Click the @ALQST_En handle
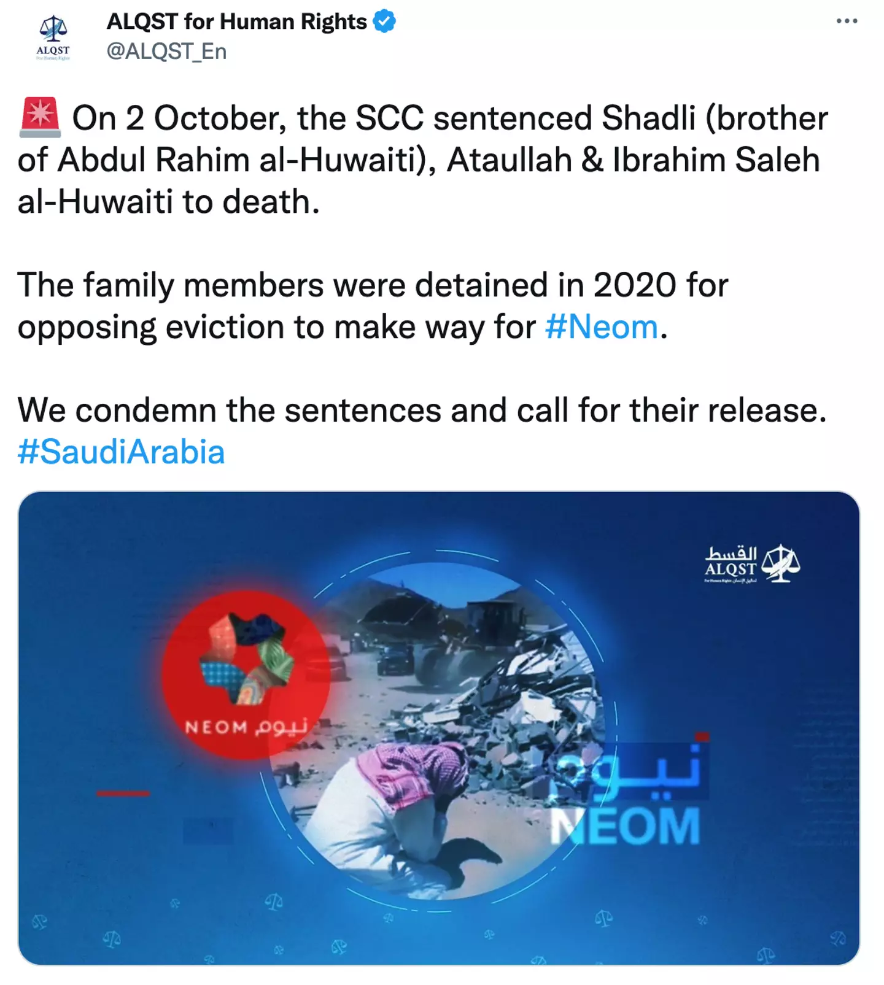The height and width of the screenshot is (985, 884). point(166,51)
